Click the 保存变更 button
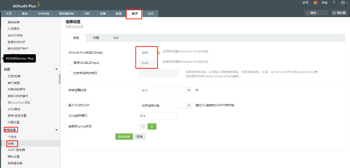 124,136
